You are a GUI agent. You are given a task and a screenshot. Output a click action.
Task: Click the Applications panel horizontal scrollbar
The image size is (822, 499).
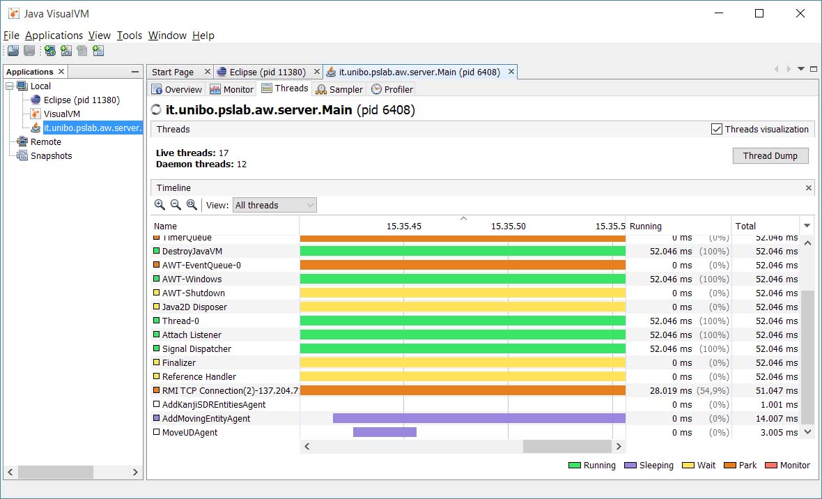coord(56,472)
